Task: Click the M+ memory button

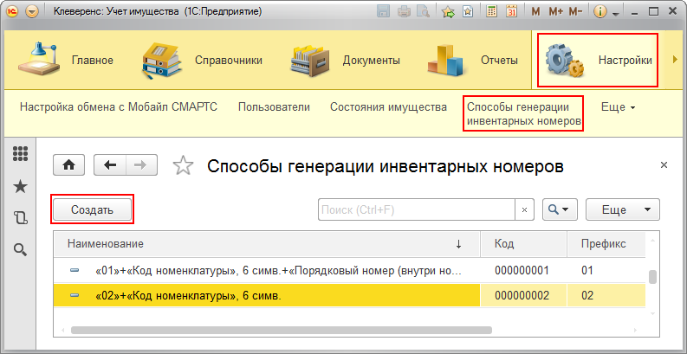Action: [555, 12]
